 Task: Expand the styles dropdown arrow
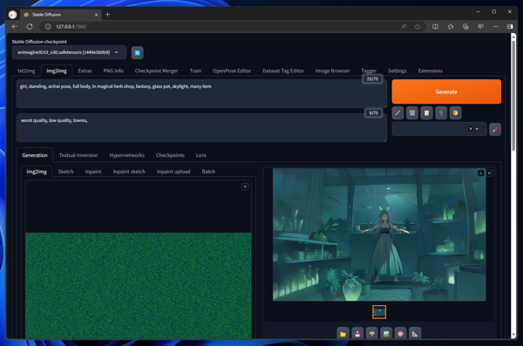click(x=477, y=129)
